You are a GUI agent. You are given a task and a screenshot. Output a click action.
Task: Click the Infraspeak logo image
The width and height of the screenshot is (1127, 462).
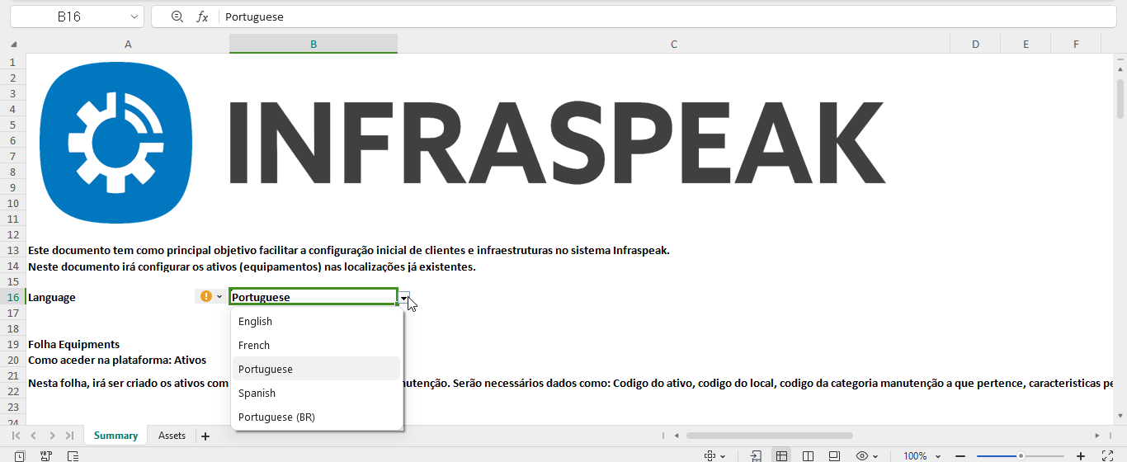pyautogui.click(x=462, y=142)
